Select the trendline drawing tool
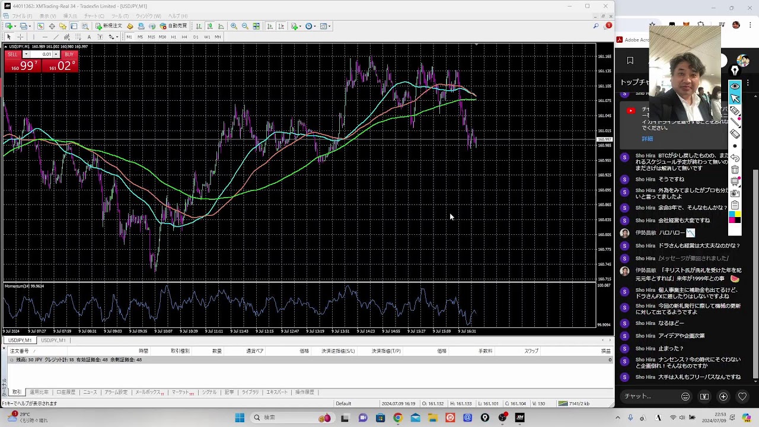 [56, 37]
